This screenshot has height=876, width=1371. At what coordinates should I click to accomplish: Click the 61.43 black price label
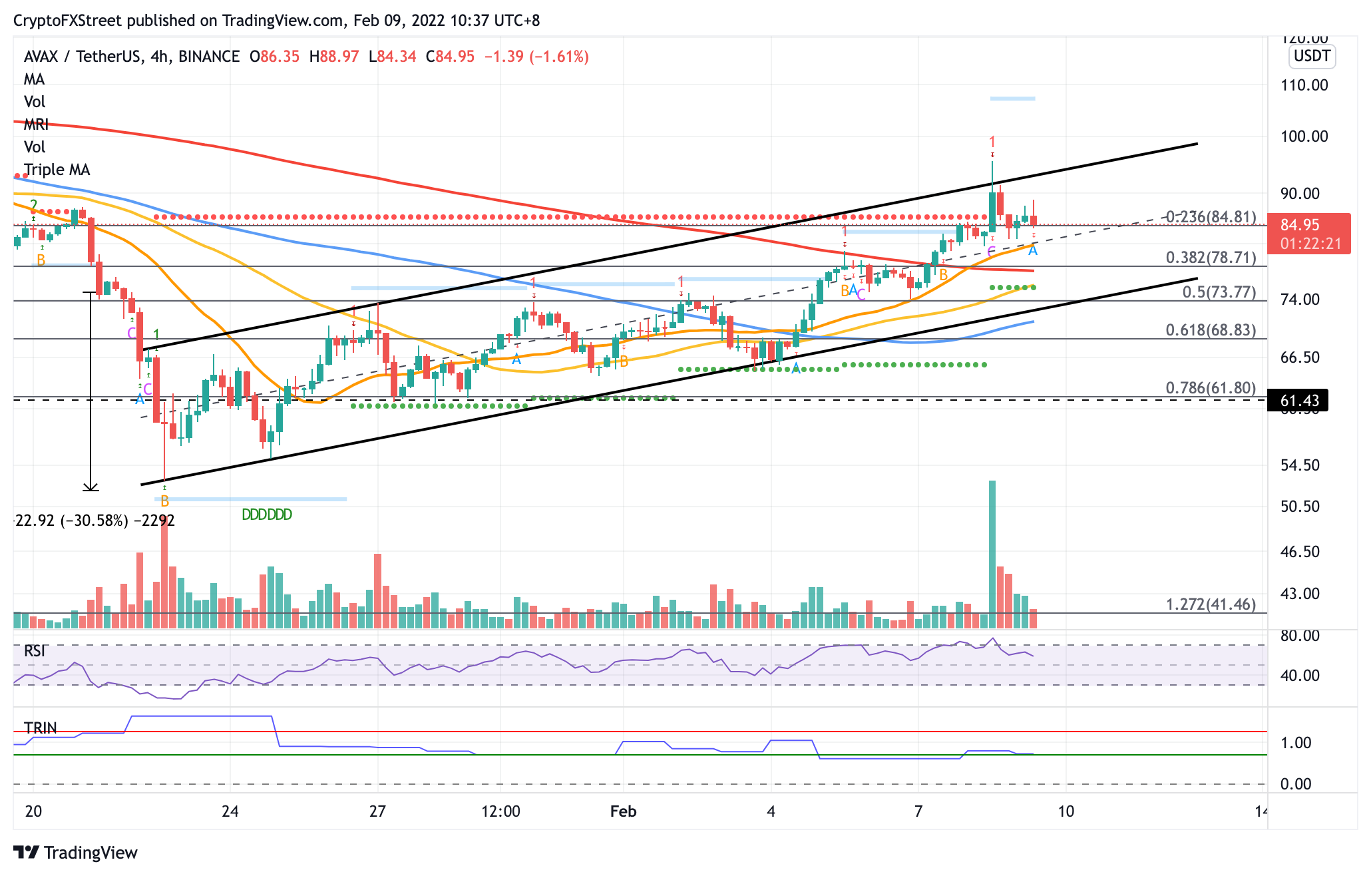pos(1298,400)
